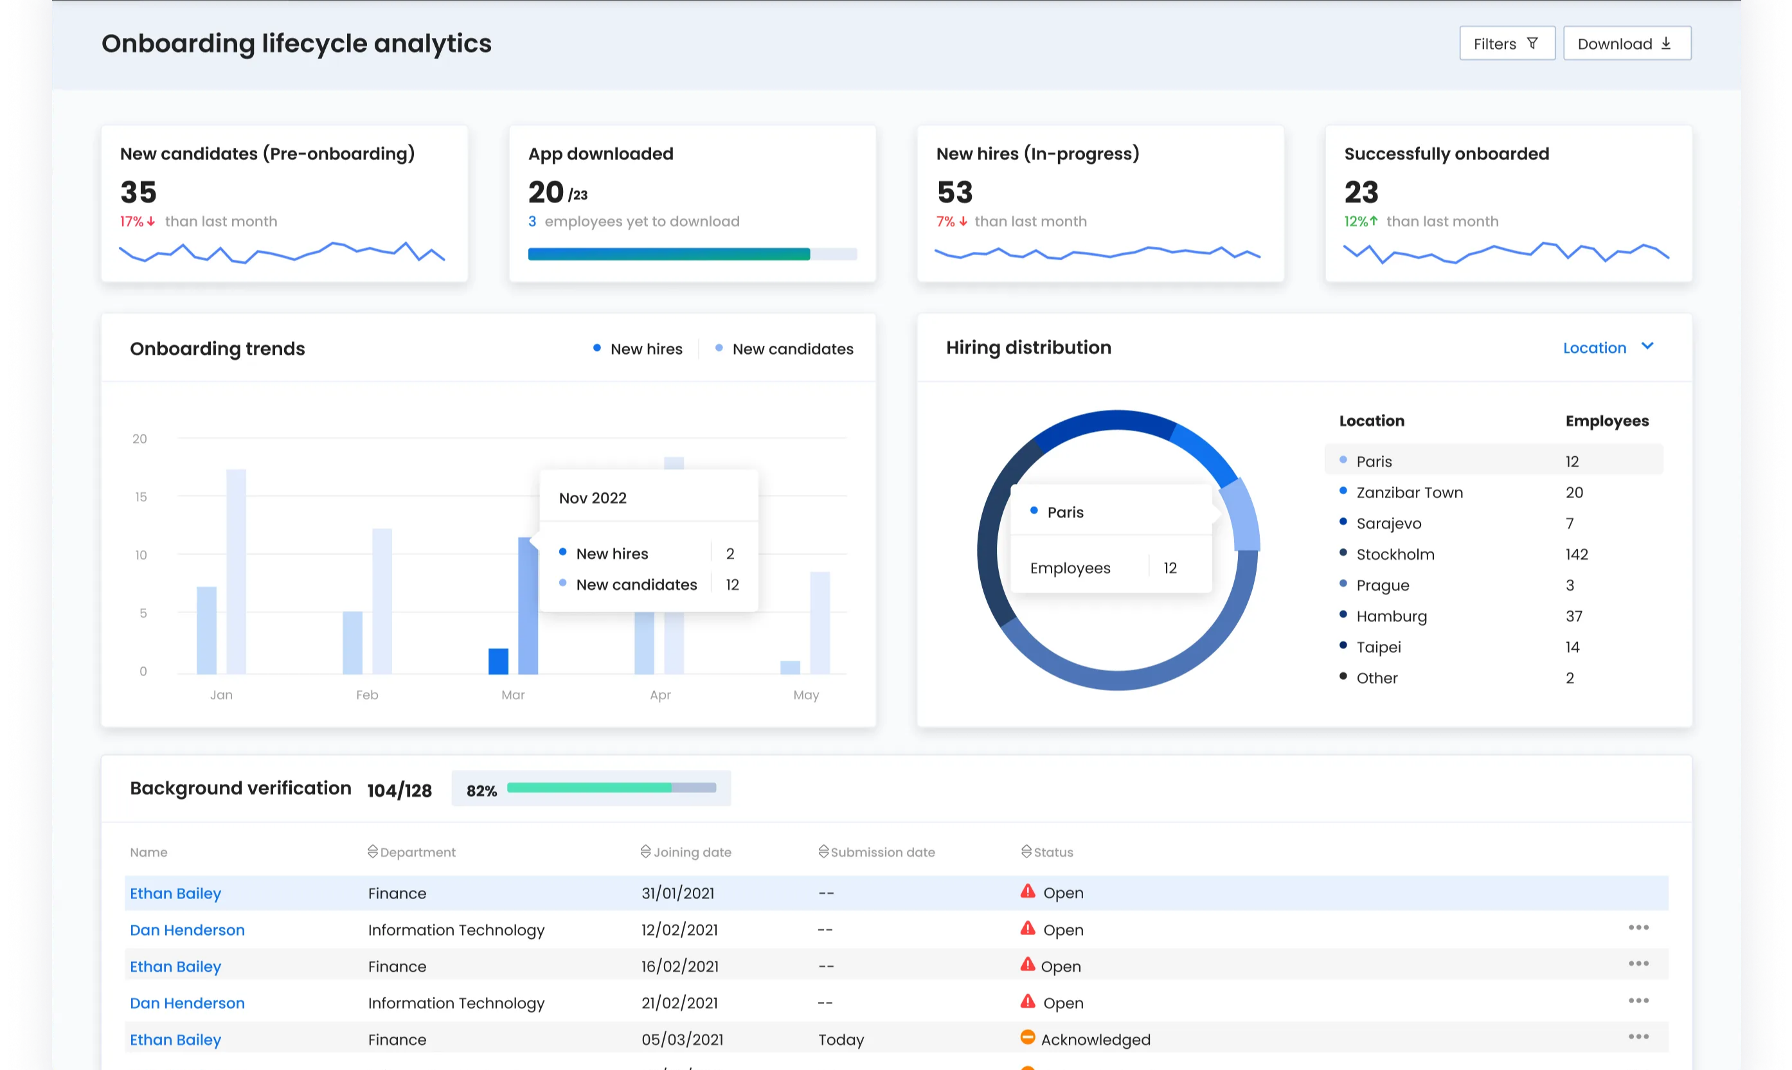Select Stockholm row in location list

pyautogui.click(x=1395, y=555)
